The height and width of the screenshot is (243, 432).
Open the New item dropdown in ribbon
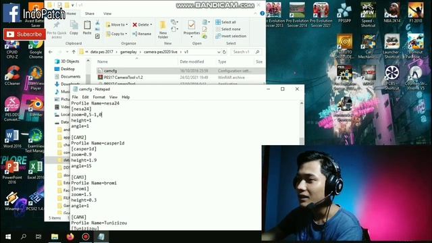point(174,22)
